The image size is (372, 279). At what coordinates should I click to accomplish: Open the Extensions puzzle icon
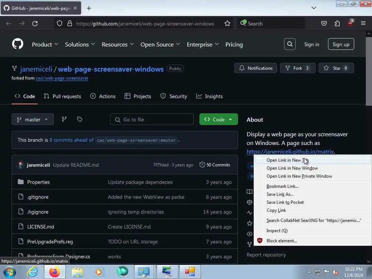pos(337,24)
